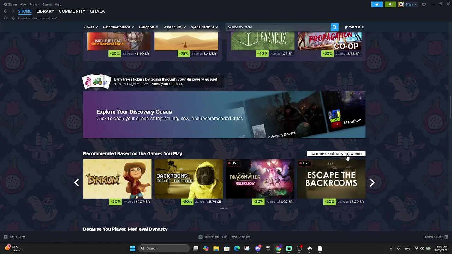This screenshot has width=452, height=254.
Task: Click the Ghala profile avatar
Action: 401,4
